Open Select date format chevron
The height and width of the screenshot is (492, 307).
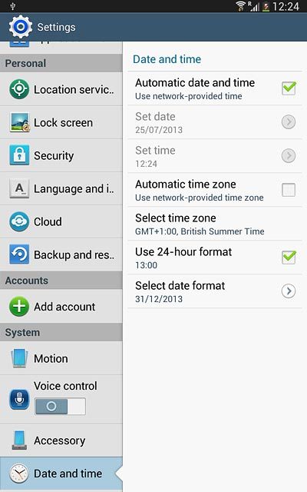(x=289, y=291)
